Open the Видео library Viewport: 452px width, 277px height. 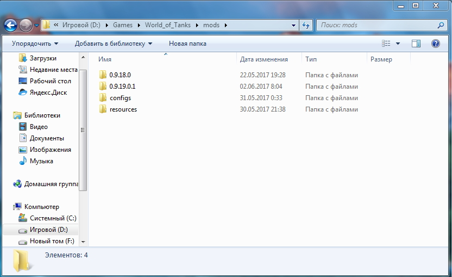tap(39, 127)
